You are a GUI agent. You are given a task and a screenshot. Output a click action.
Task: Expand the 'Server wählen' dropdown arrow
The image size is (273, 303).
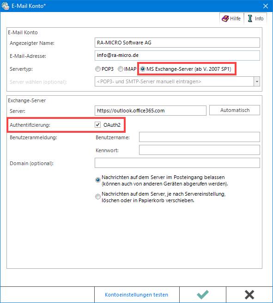[257, 81]
